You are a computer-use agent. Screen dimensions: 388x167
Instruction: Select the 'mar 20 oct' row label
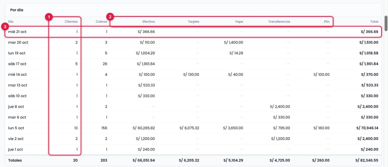(x=18, y=42)
